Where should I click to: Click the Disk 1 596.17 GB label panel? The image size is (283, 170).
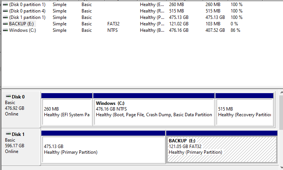click(21, 147)
